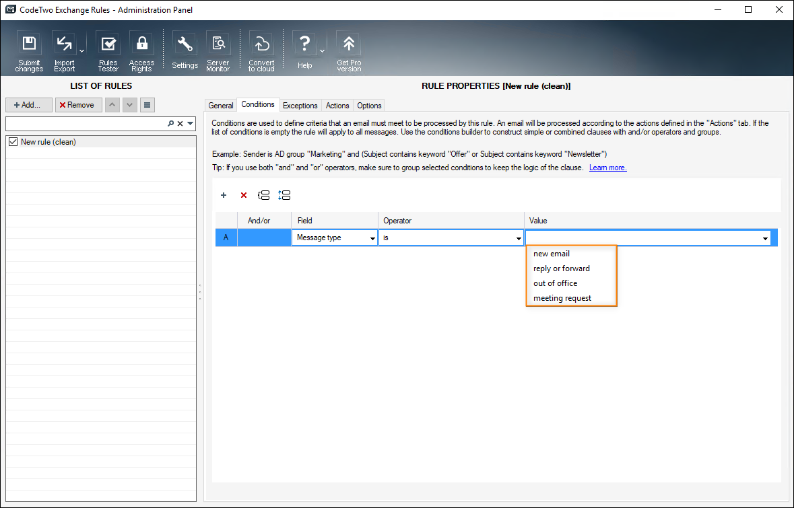The height and width of the screenshot is (508, 794).
Task: Click the group conditions icon
Action: pos(264,195)
